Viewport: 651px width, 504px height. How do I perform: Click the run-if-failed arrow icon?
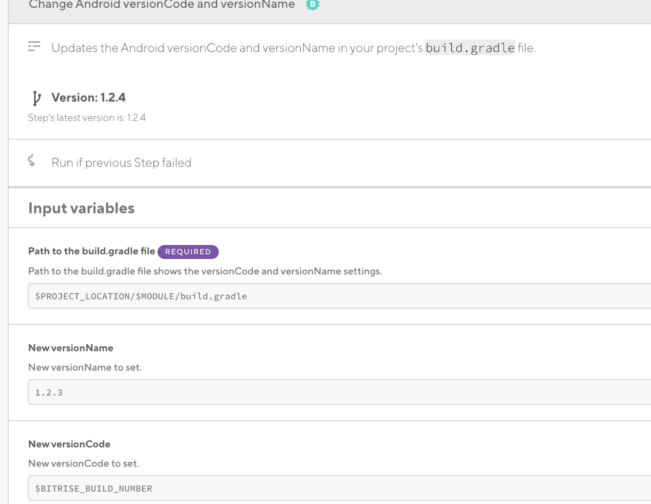click(31, 161)
